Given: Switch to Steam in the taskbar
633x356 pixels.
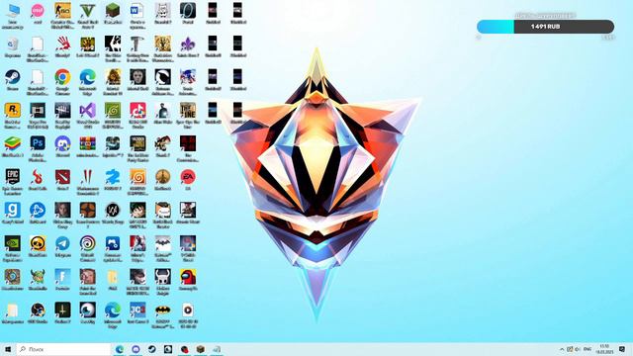Looking at the screenshot, I should 151,349.
